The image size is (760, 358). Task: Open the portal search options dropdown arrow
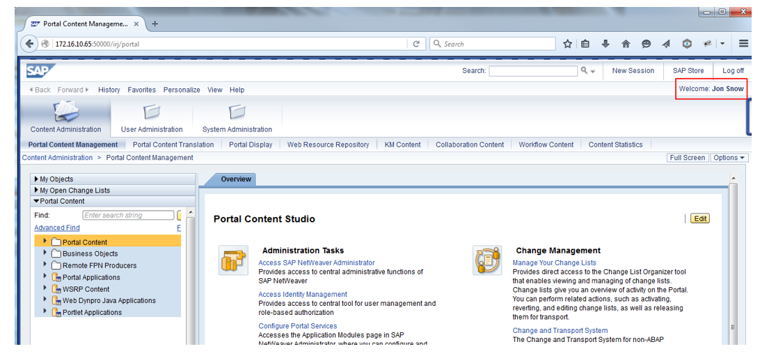(x=593, y=72)
